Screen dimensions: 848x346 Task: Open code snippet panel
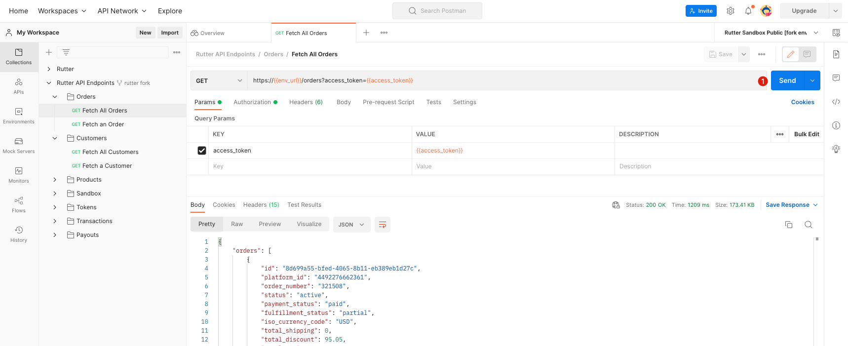[x=836, y=102]
